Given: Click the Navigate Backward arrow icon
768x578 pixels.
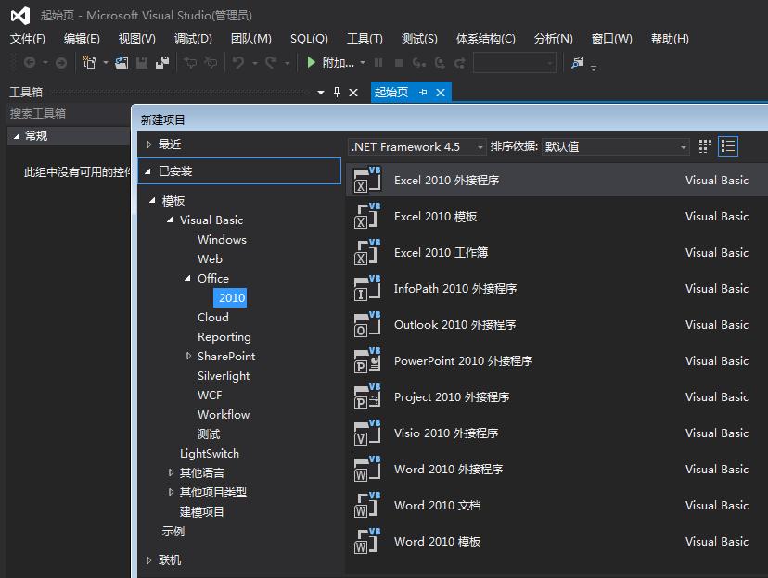Looking at the screenshot, I should (x=29, y=64).
